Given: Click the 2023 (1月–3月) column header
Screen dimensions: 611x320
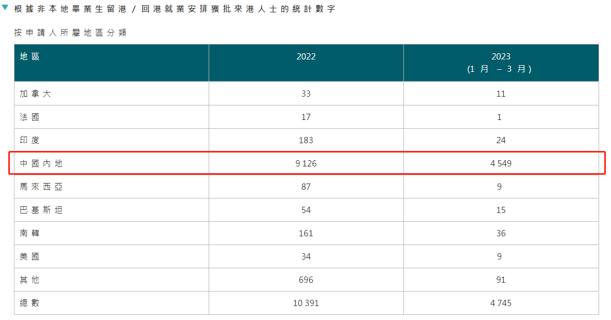Looking at the screenshot, I should click(500, 63).
